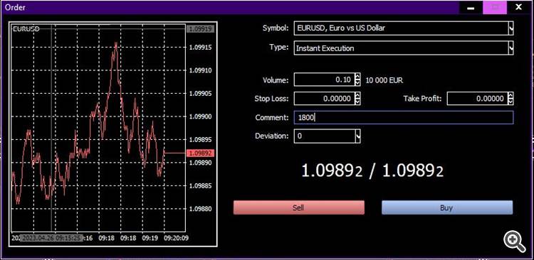This screenshot has height=260, width=534.
Task: Close the Order dialog
Action: point(518,8)
